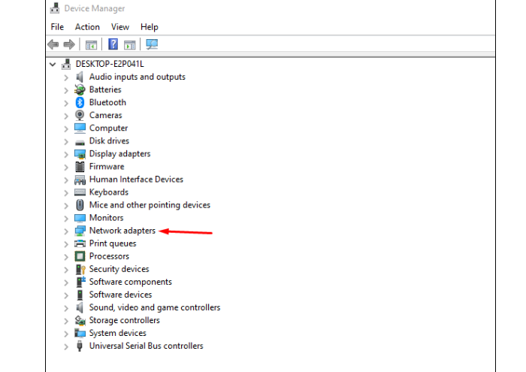Select the Human Interface Devices label
The width and height of the screenshot is (526, 372).
(136, 179)
